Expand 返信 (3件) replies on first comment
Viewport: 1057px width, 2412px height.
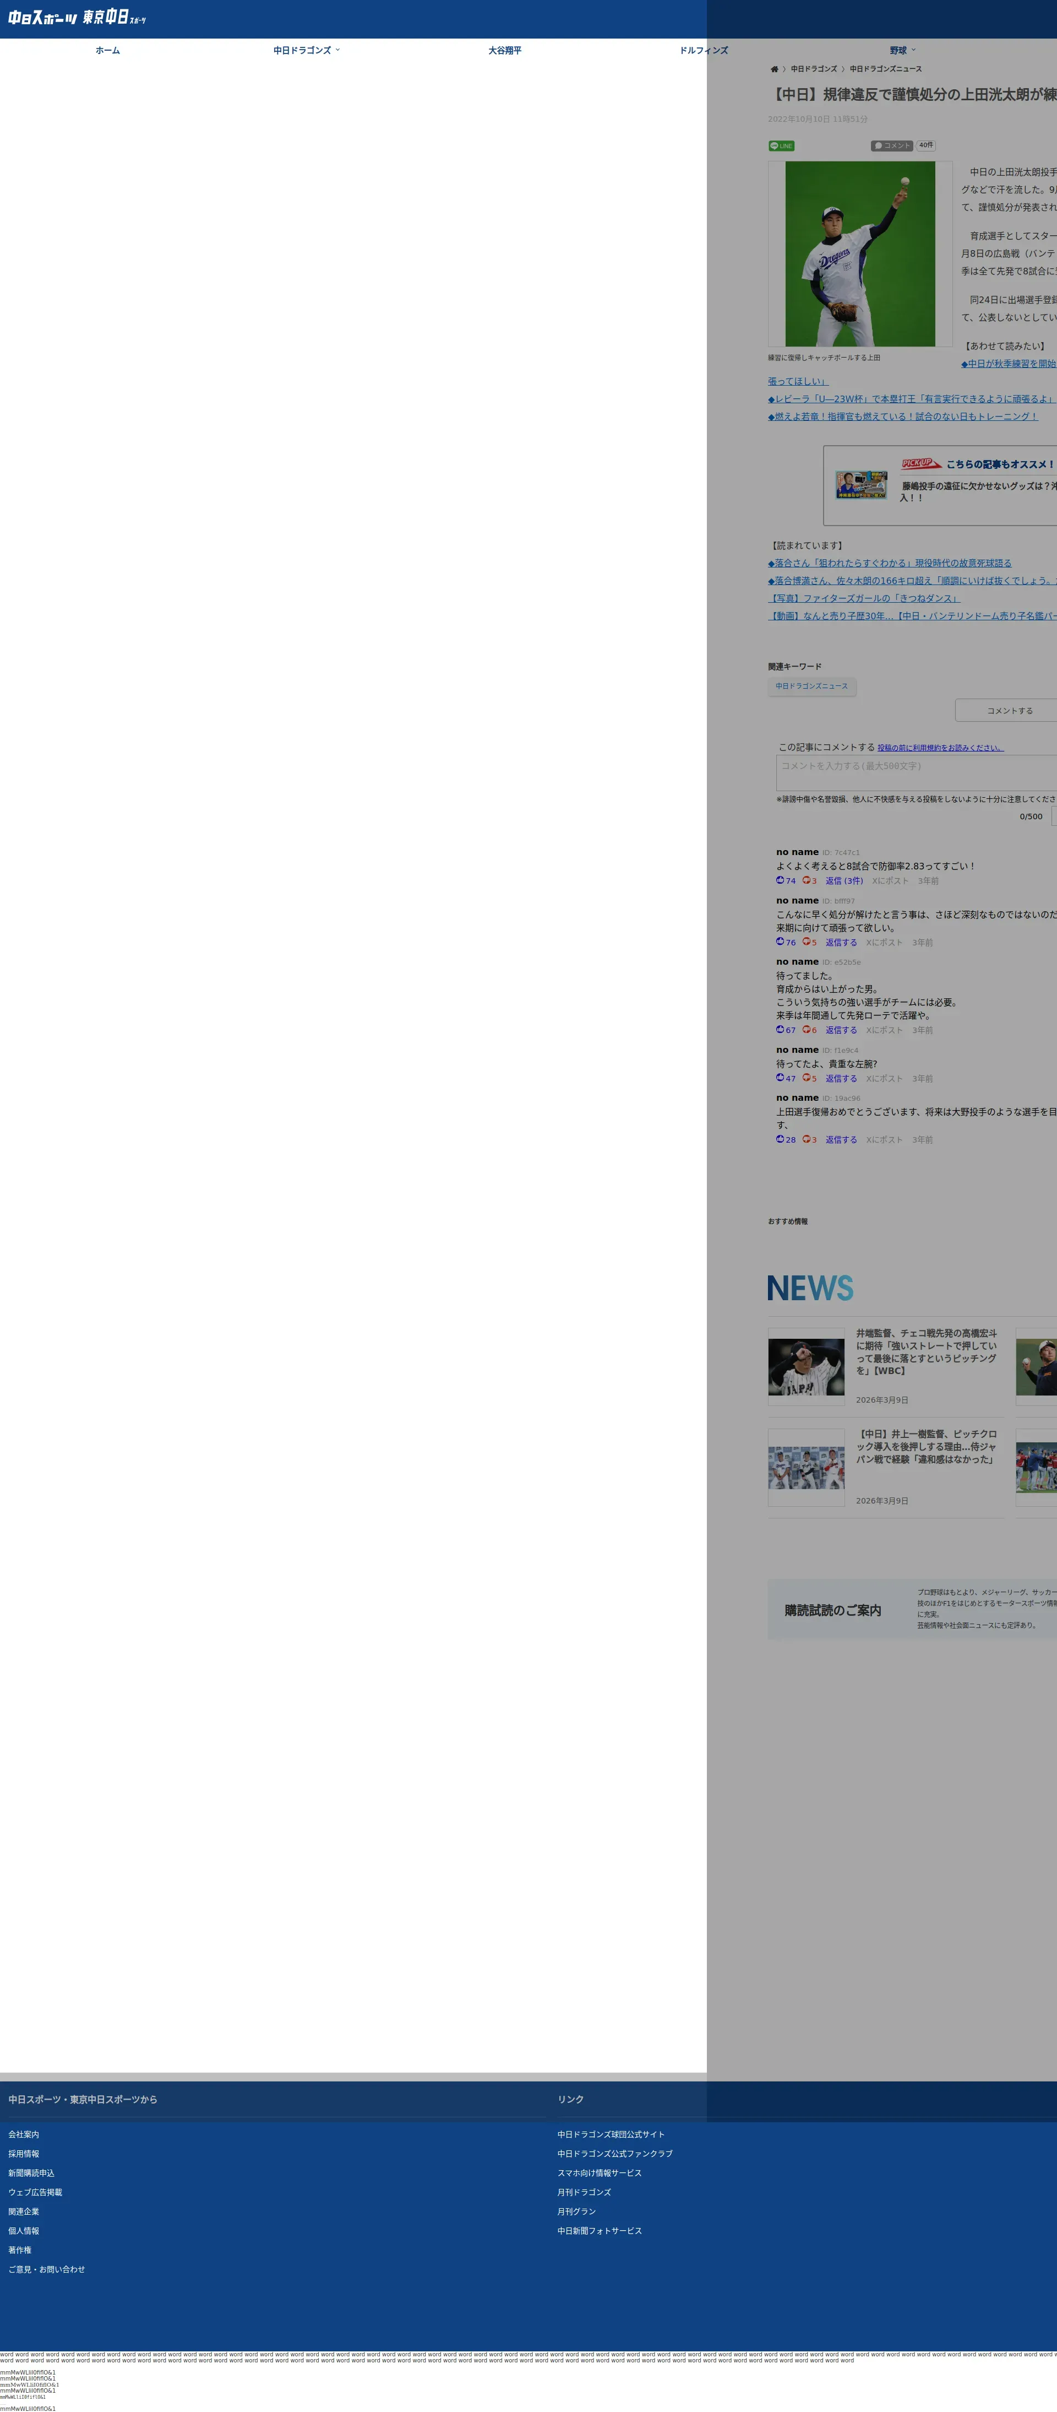point(844,881)
